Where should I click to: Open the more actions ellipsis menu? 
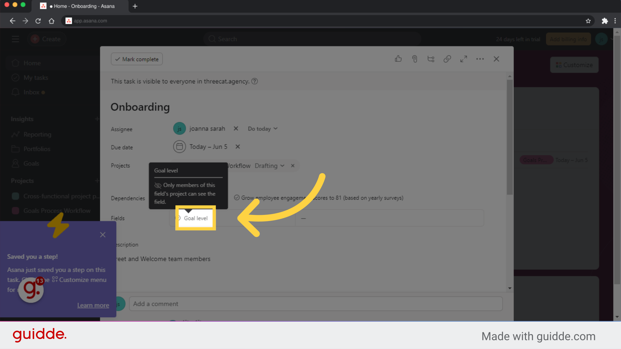point(480,59)
